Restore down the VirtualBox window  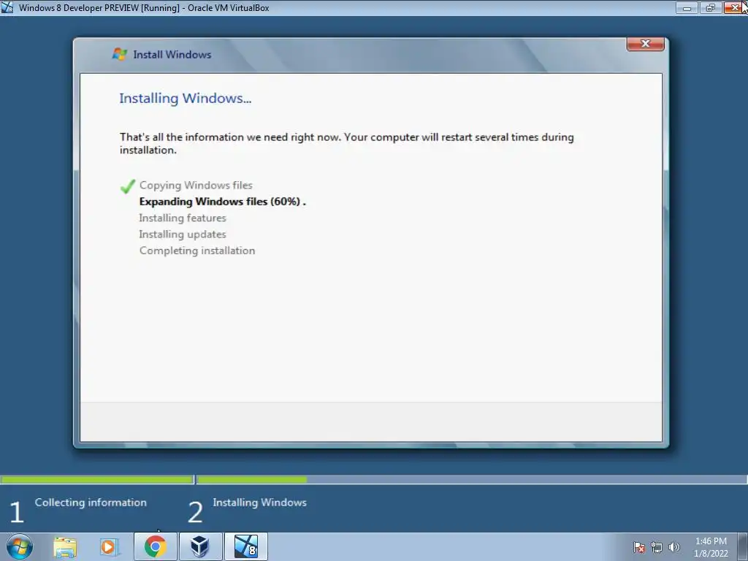click(x=710, y=7)
